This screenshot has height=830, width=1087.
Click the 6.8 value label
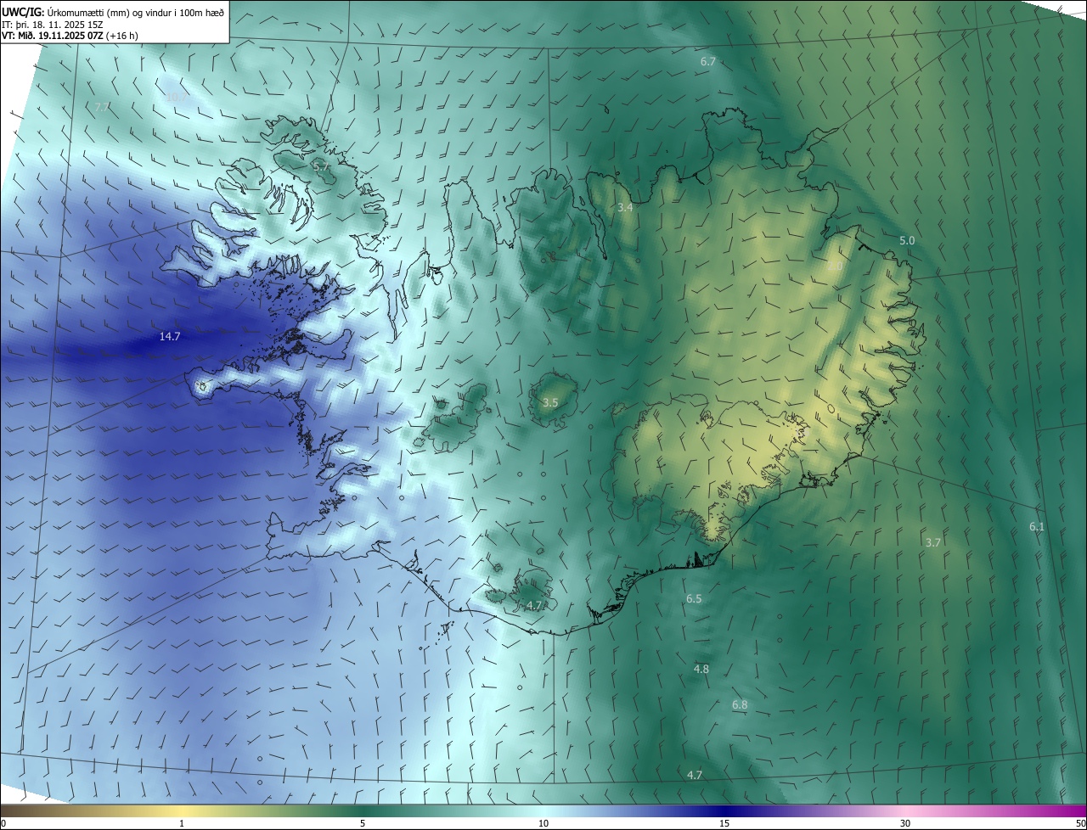coord(740,705)
